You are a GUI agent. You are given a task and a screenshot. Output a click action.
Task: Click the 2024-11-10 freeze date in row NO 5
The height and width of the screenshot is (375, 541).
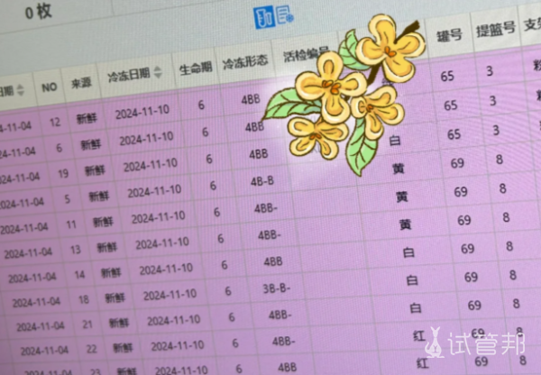154,191
